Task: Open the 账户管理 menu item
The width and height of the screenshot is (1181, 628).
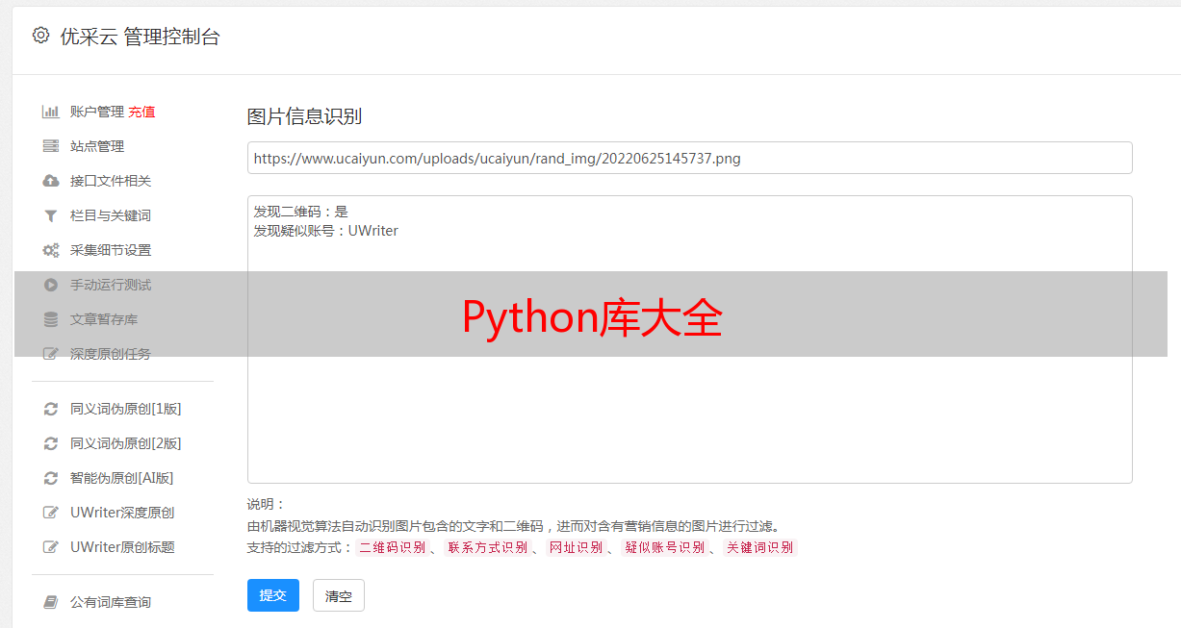Action: click(97, 112)
